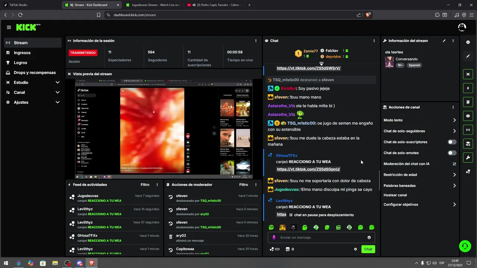The height and width of the screenshot is (268, 477).
Task: Open the green support headset button
Action: tap(465, 246)
